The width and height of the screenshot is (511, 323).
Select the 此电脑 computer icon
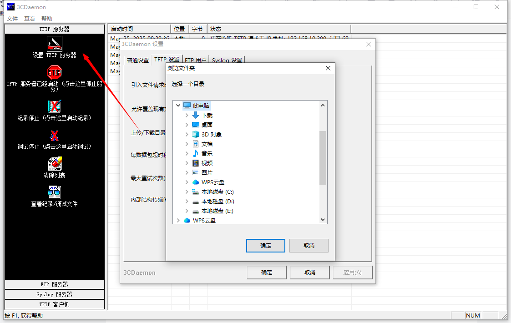pyautogui.click(x=187, y=106)
